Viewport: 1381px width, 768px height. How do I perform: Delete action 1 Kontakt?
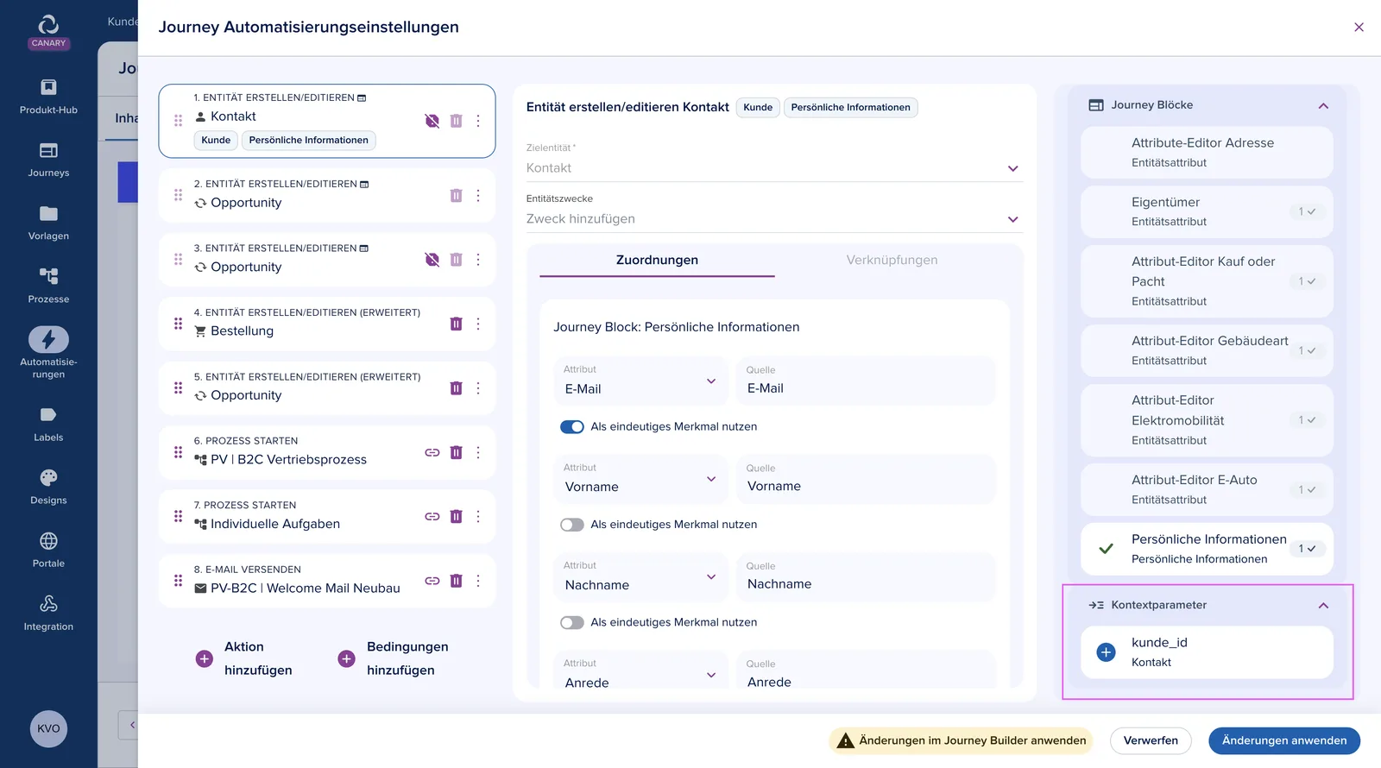(456, 121)
